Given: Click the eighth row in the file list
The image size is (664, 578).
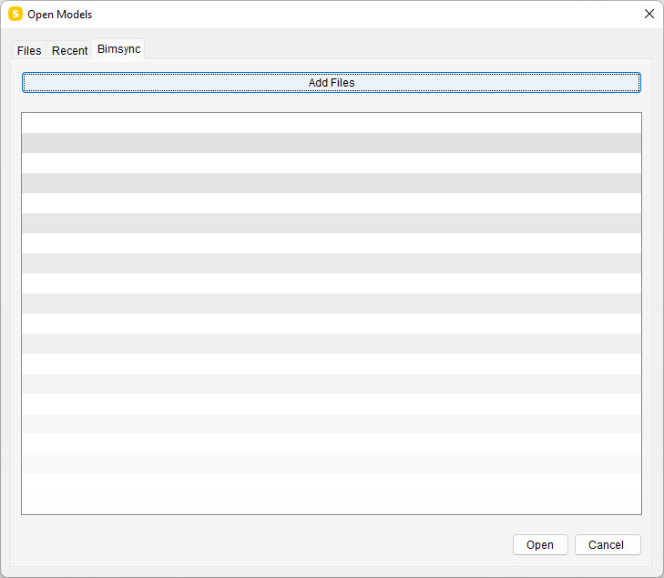Looking at the screenshot, I should click(x=332, y=263).
